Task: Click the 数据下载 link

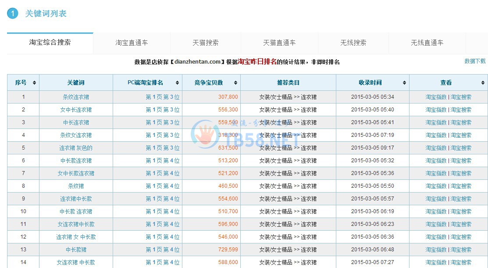Action: 475,61
